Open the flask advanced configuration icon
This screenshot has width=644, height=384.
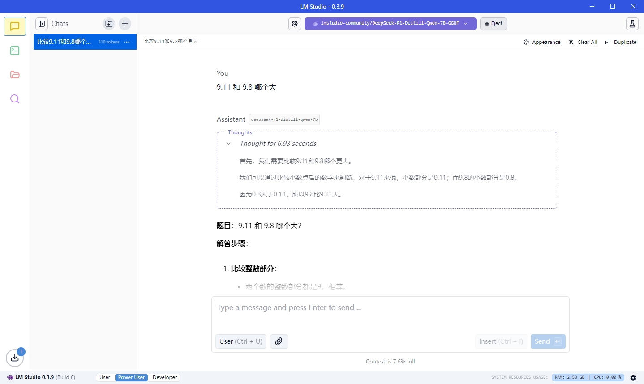[632, 24]
